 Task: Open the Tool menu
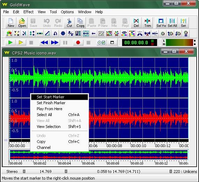(53, 12)
